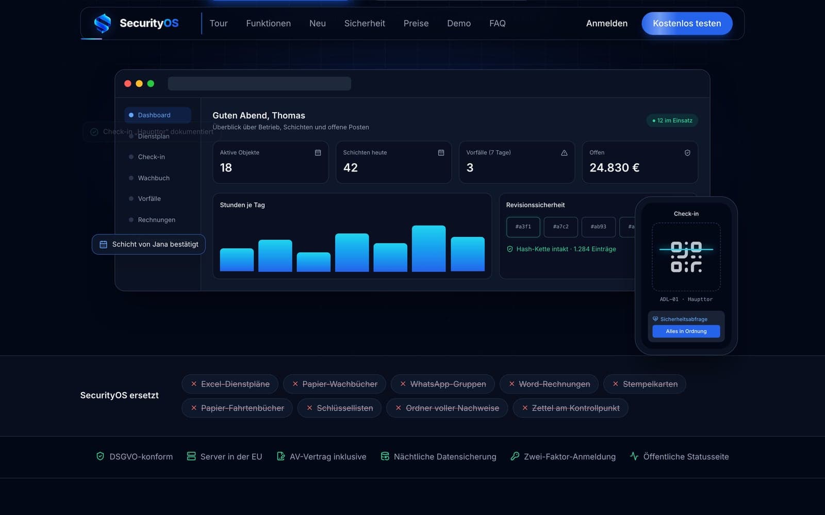825x515 pixels.
Task: Click the SecurityOS logo icon
Action: click(x=103, y=23)
